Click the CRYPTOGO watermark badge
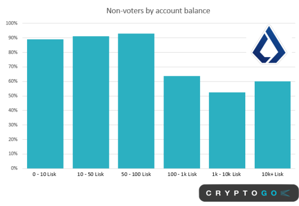Image resolution: width=299 pixels, height=206 pixels. 247,194
